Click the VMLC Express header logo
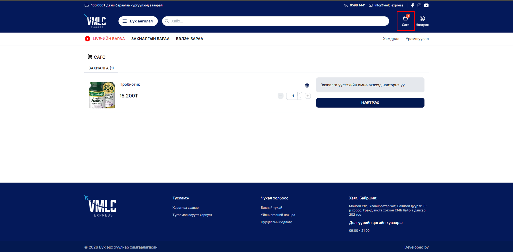513x252 pixels. (96, 21)
